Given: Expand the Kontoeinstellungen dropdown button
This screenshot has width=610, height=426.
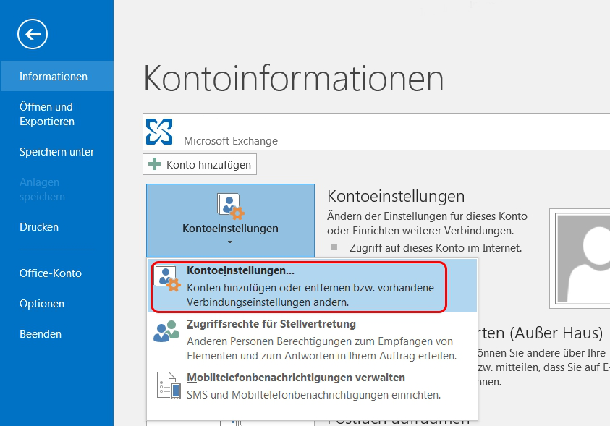Looking at the screenshot, I should (x=230, y=221).
